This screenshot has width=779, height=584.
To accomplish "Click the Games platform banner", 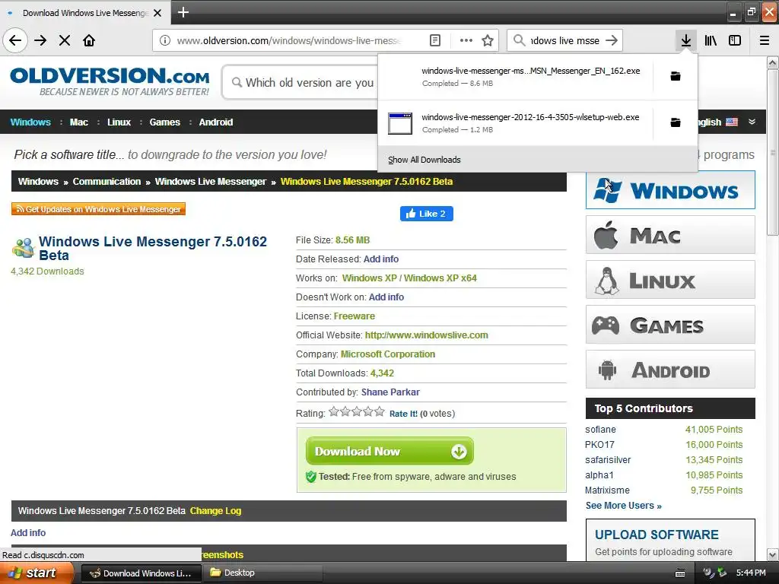I will (670, 325).
